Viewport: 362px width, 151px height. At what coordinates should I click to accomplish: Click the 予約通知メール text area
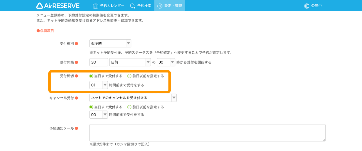(207, 133)
